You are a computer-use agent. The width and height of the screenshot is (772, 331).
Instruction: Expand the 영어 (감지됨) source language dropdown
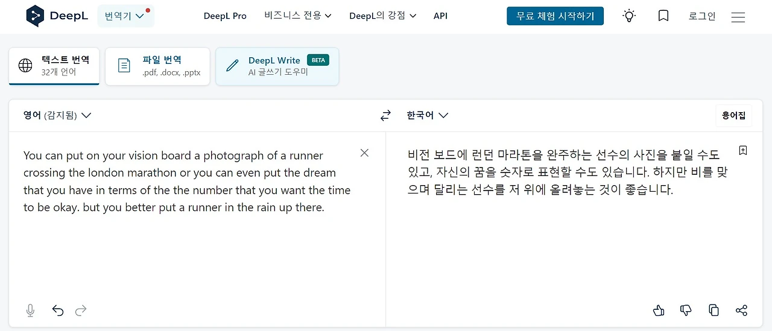(57, 115)
